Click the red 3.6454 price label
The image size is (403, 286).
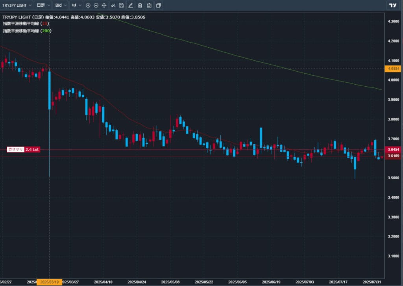(x=394, y=150)
